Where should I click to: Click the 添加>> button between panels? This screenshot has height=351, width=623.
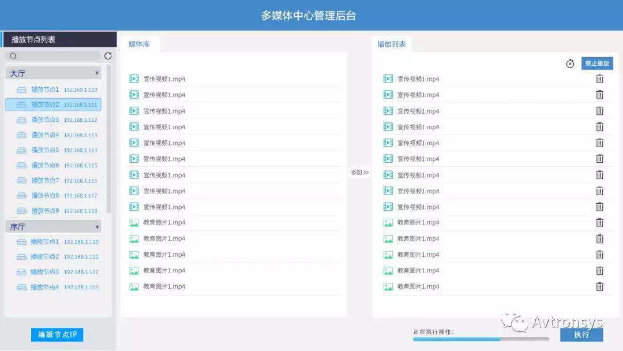(x=359, y=172)
